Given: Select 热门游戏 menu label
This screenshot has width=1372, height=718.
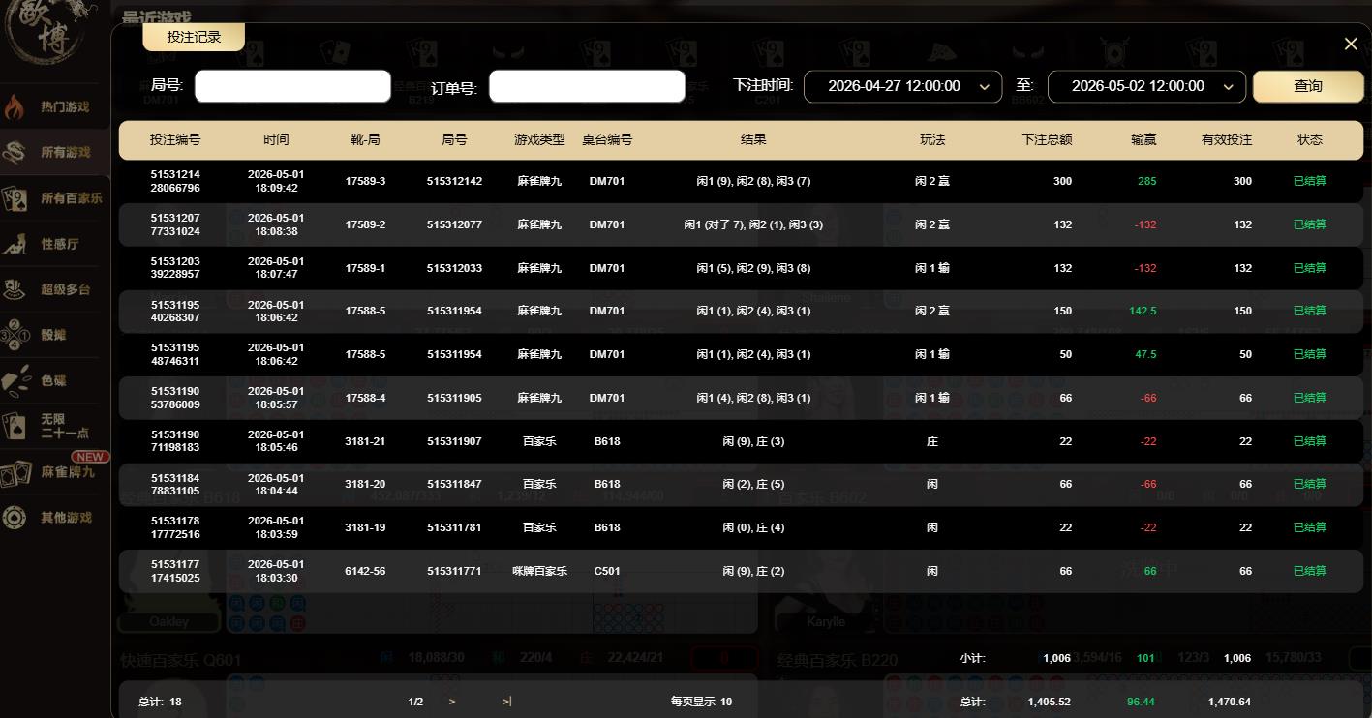Looking at the screenshot, I should pos(65,107).
